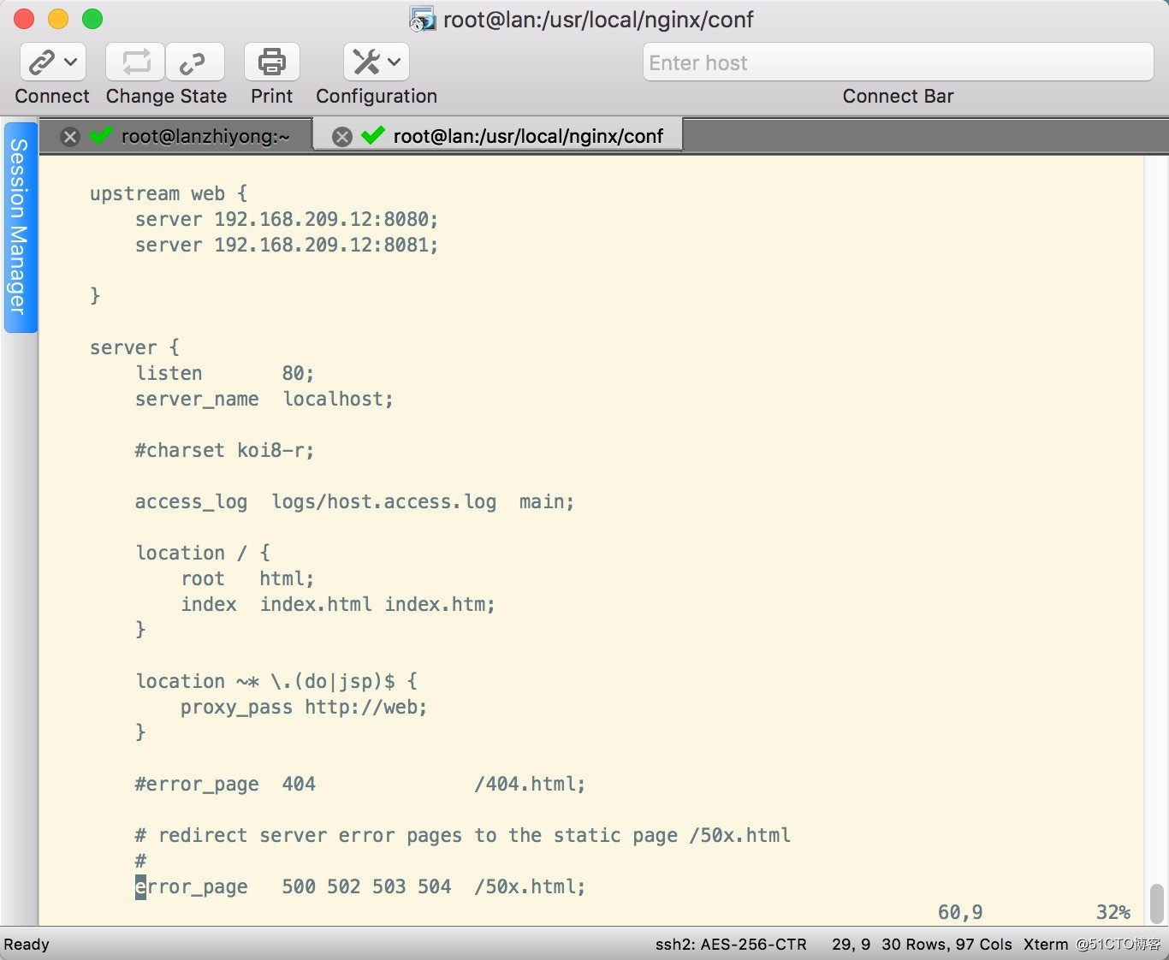Click the Connect Bar button

tap(898, 96)
